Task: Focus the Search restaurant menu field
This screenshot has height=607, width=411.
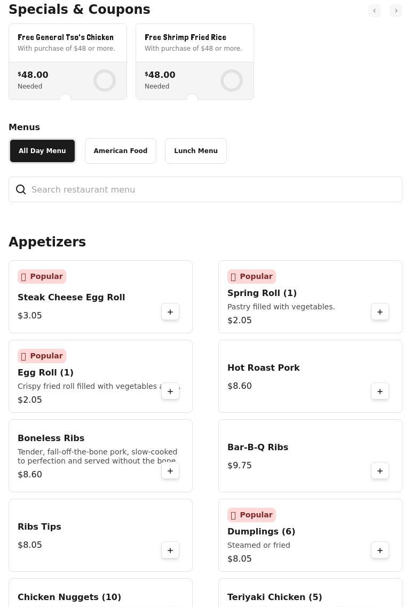Action: click(x=214, y=190)
